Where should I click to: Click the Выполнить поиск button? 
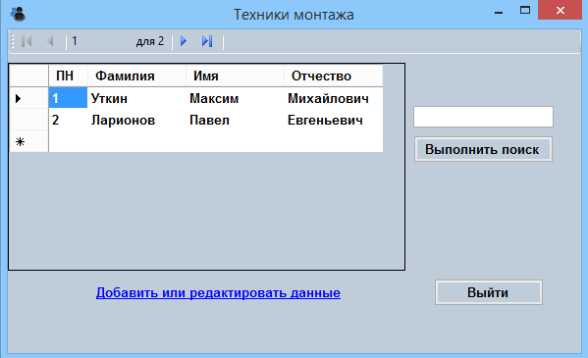point(483,149)
